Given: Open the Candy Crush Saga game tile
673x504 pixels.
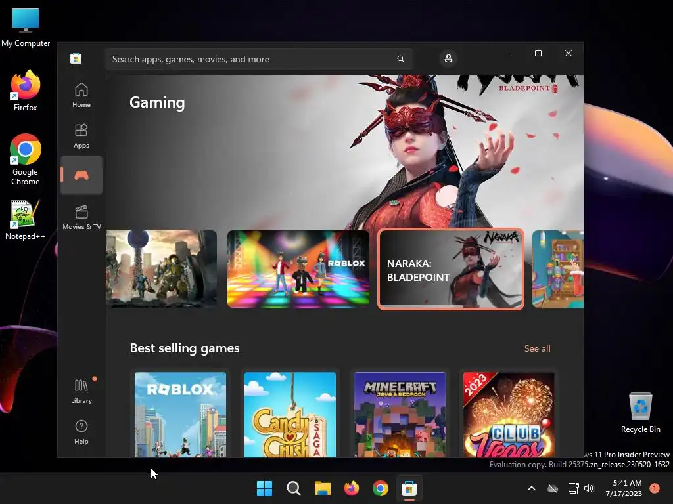Looking at the screenshot, I should [290, 414].
